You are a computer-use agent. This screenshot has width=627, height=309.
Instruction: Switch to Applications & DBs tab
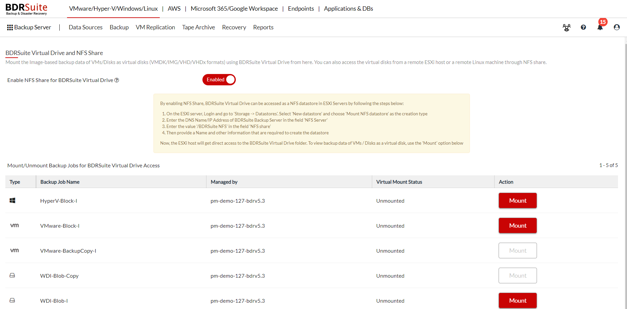[x=349, y=9]
